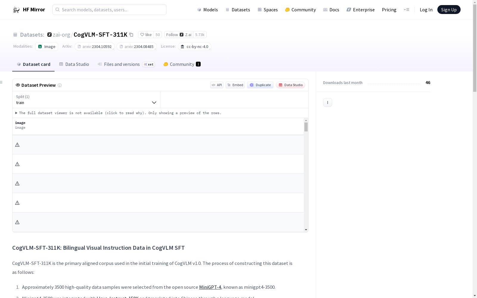Click the warning icon in second row
Screen dimensions: 477x298
point(17,164)
